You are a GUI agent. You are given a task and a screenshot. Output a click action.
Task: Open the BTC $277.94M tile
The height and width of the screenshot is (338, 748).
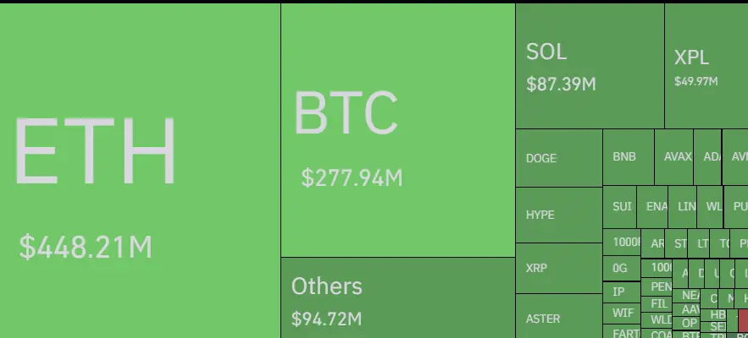coord(398,130)
